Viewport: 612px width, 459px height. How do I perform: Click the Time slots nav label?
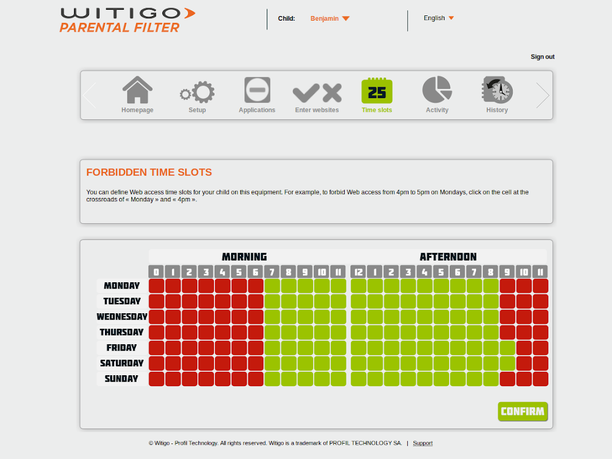pos(377,110)
